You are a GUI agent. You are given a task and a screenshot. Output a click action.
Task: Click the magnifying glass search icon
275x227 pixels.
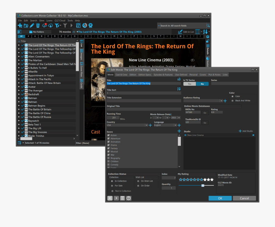click(x=208, y=26)
